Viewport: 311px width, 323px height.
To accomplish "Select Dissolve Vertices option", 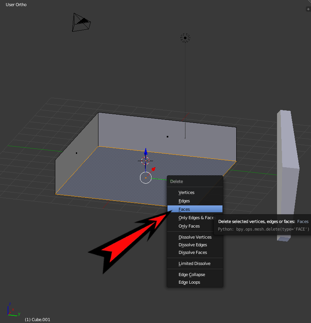I will click(195, 237).
